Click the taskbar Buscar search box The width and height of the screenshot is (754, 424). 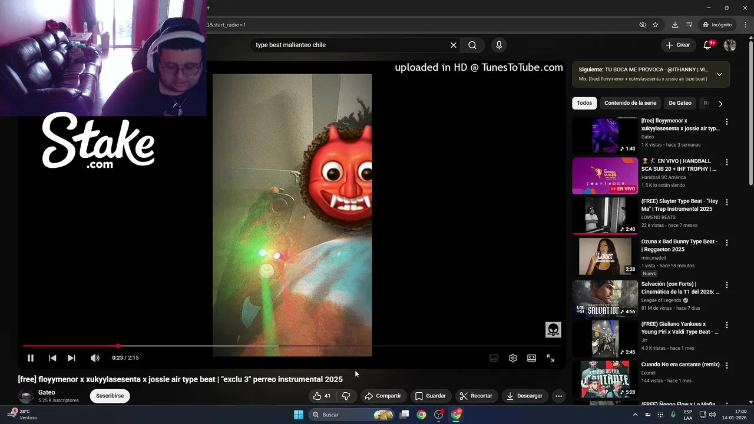tap(352, 415)
